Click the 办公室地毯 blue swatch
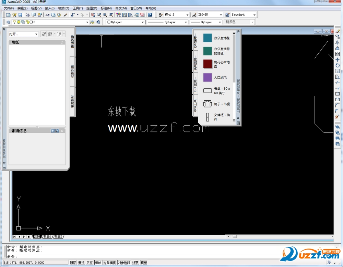The width and height of the screenshot is (343, 267). pyautogui.click(x=208, y=38)
